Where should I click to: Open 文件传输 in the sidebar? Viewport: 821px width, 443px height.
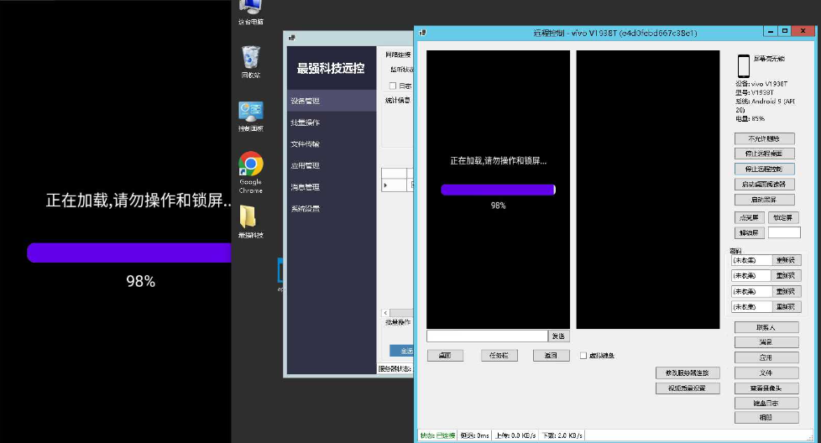point(332,143)
